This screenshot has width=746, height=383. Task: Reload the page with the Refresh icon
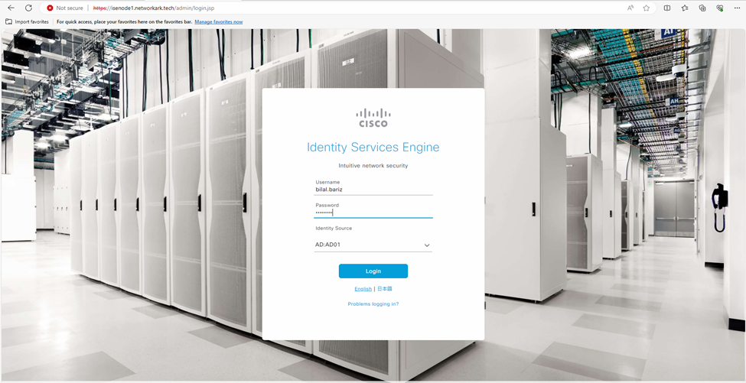[28, 8]
